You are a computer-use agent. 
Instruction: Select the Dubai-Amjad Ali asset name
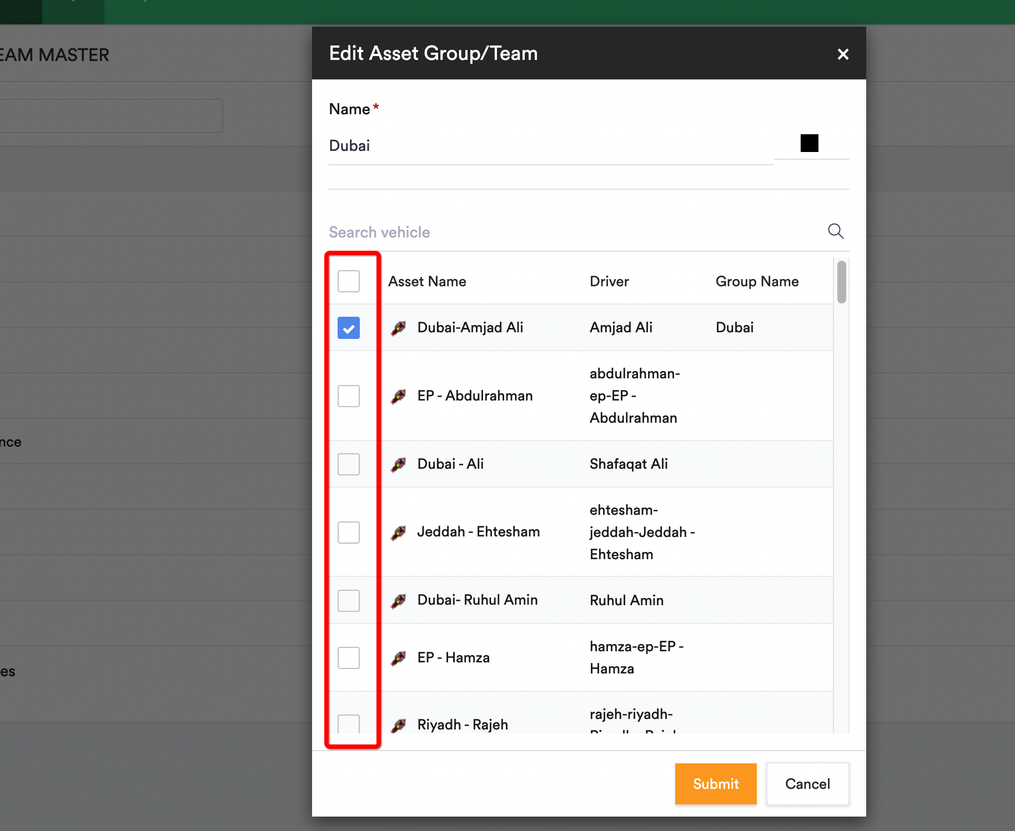[470, 327]
